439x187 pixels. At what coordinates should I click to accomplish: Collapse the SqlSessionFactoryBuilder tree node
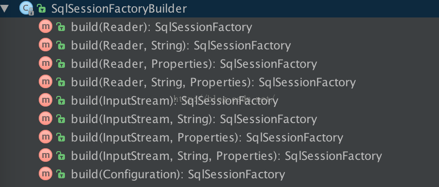(4, 8)
